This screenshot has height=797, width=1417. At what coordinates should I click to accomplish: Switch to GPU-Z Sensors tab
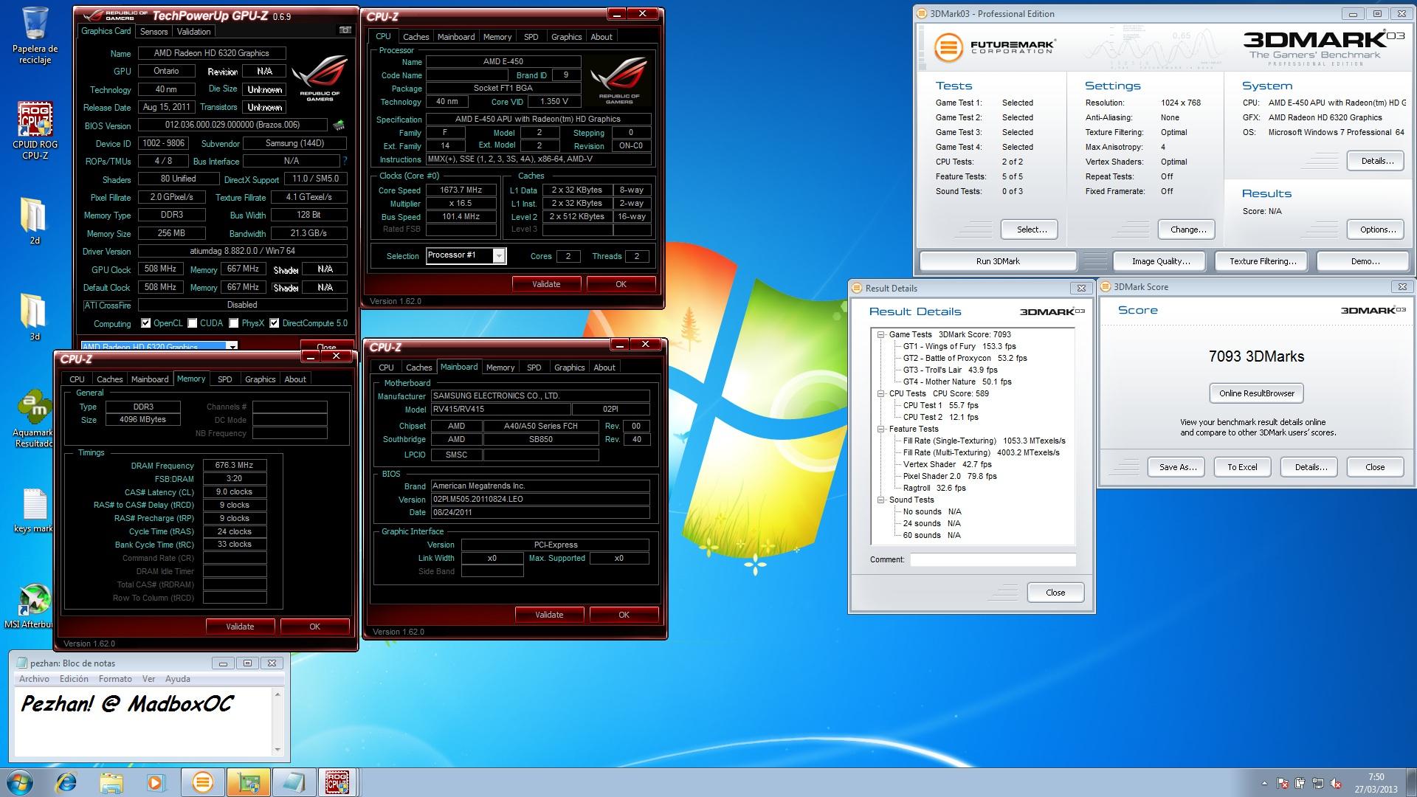coord(154,32)
